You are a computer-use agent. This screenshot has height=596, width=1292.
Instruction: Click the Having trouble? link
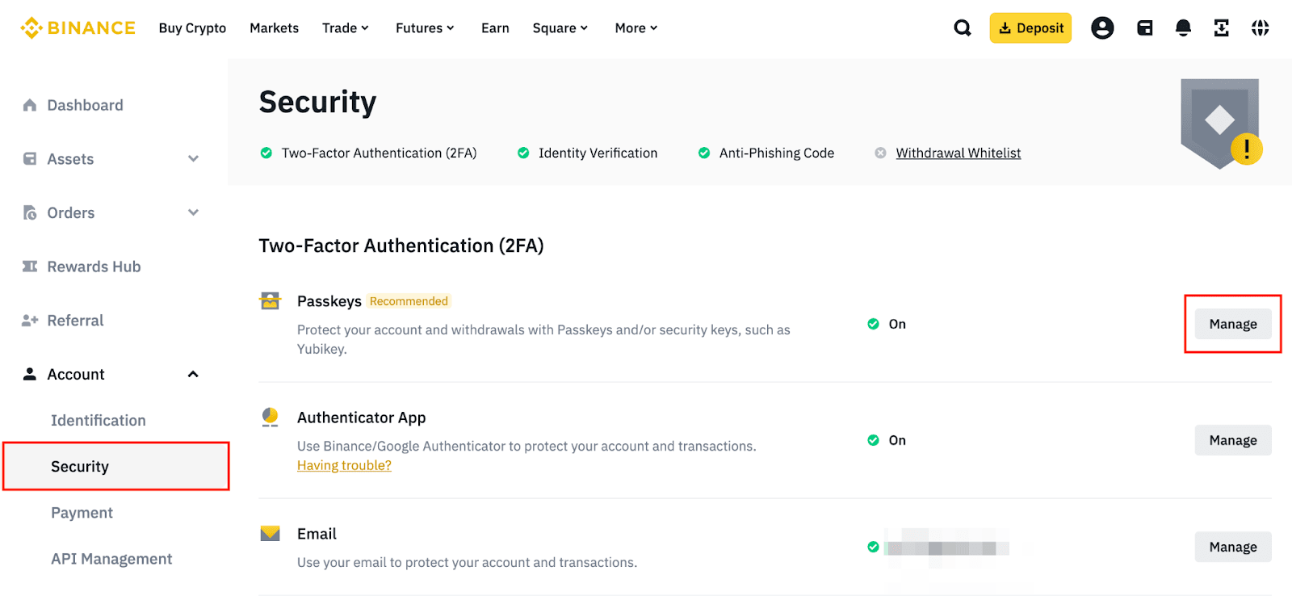[x=344, y=466]
